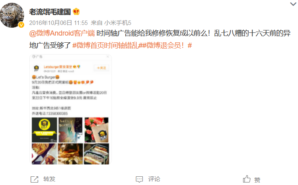
Task: Open the post options chevron dropdown
Action: pyautogui.click(x=293, y=4)
